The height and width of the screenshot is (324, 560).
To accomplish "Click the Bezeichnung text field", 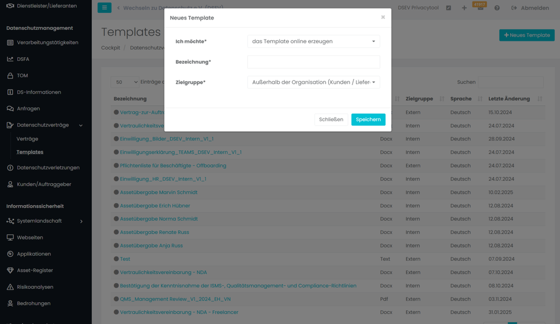I will coord(313,62).
